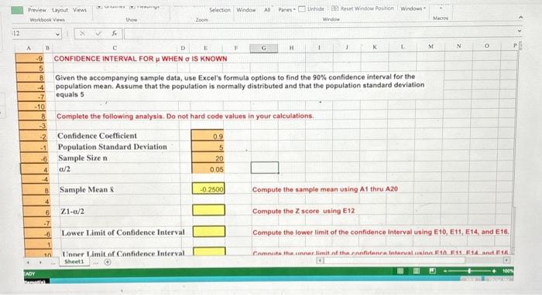Open the Freeze Panes dropdown
The width and height of the screenshot is (542, 295).
(x=286, y=9)
